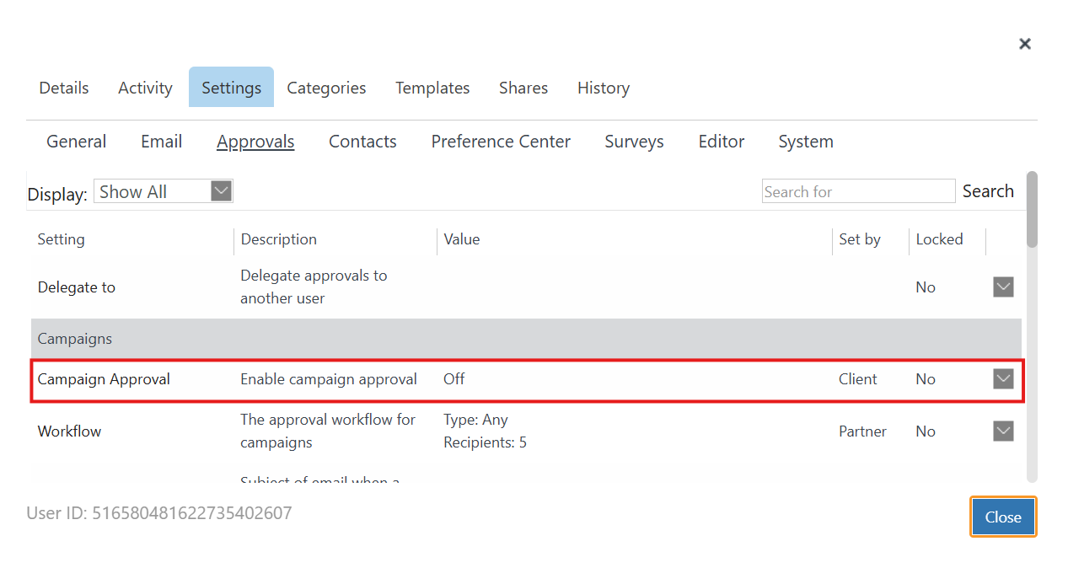Viewport: 1068px width, 568px height.
Task: Select the Delegate to setting name
Action: tap(76, 287)
